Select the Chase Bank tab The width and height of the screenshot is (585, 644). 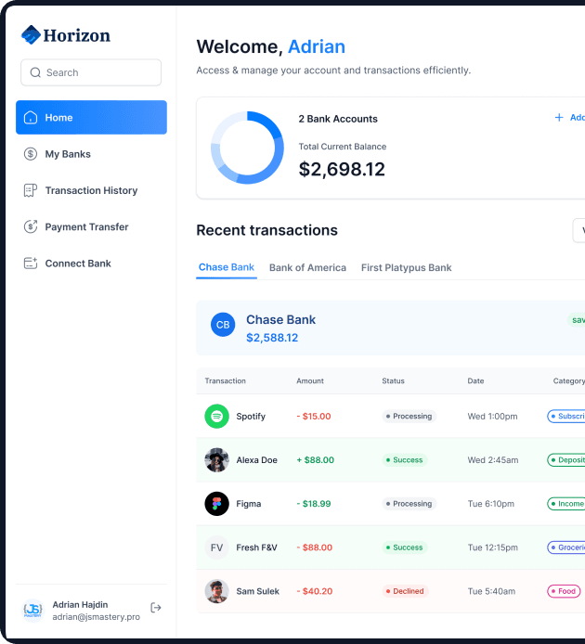227,267
